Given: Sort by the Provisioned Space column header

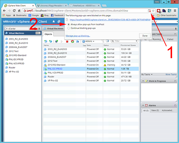Looking at the screenshot, I should pyautogui.click(x=129, y=45).
